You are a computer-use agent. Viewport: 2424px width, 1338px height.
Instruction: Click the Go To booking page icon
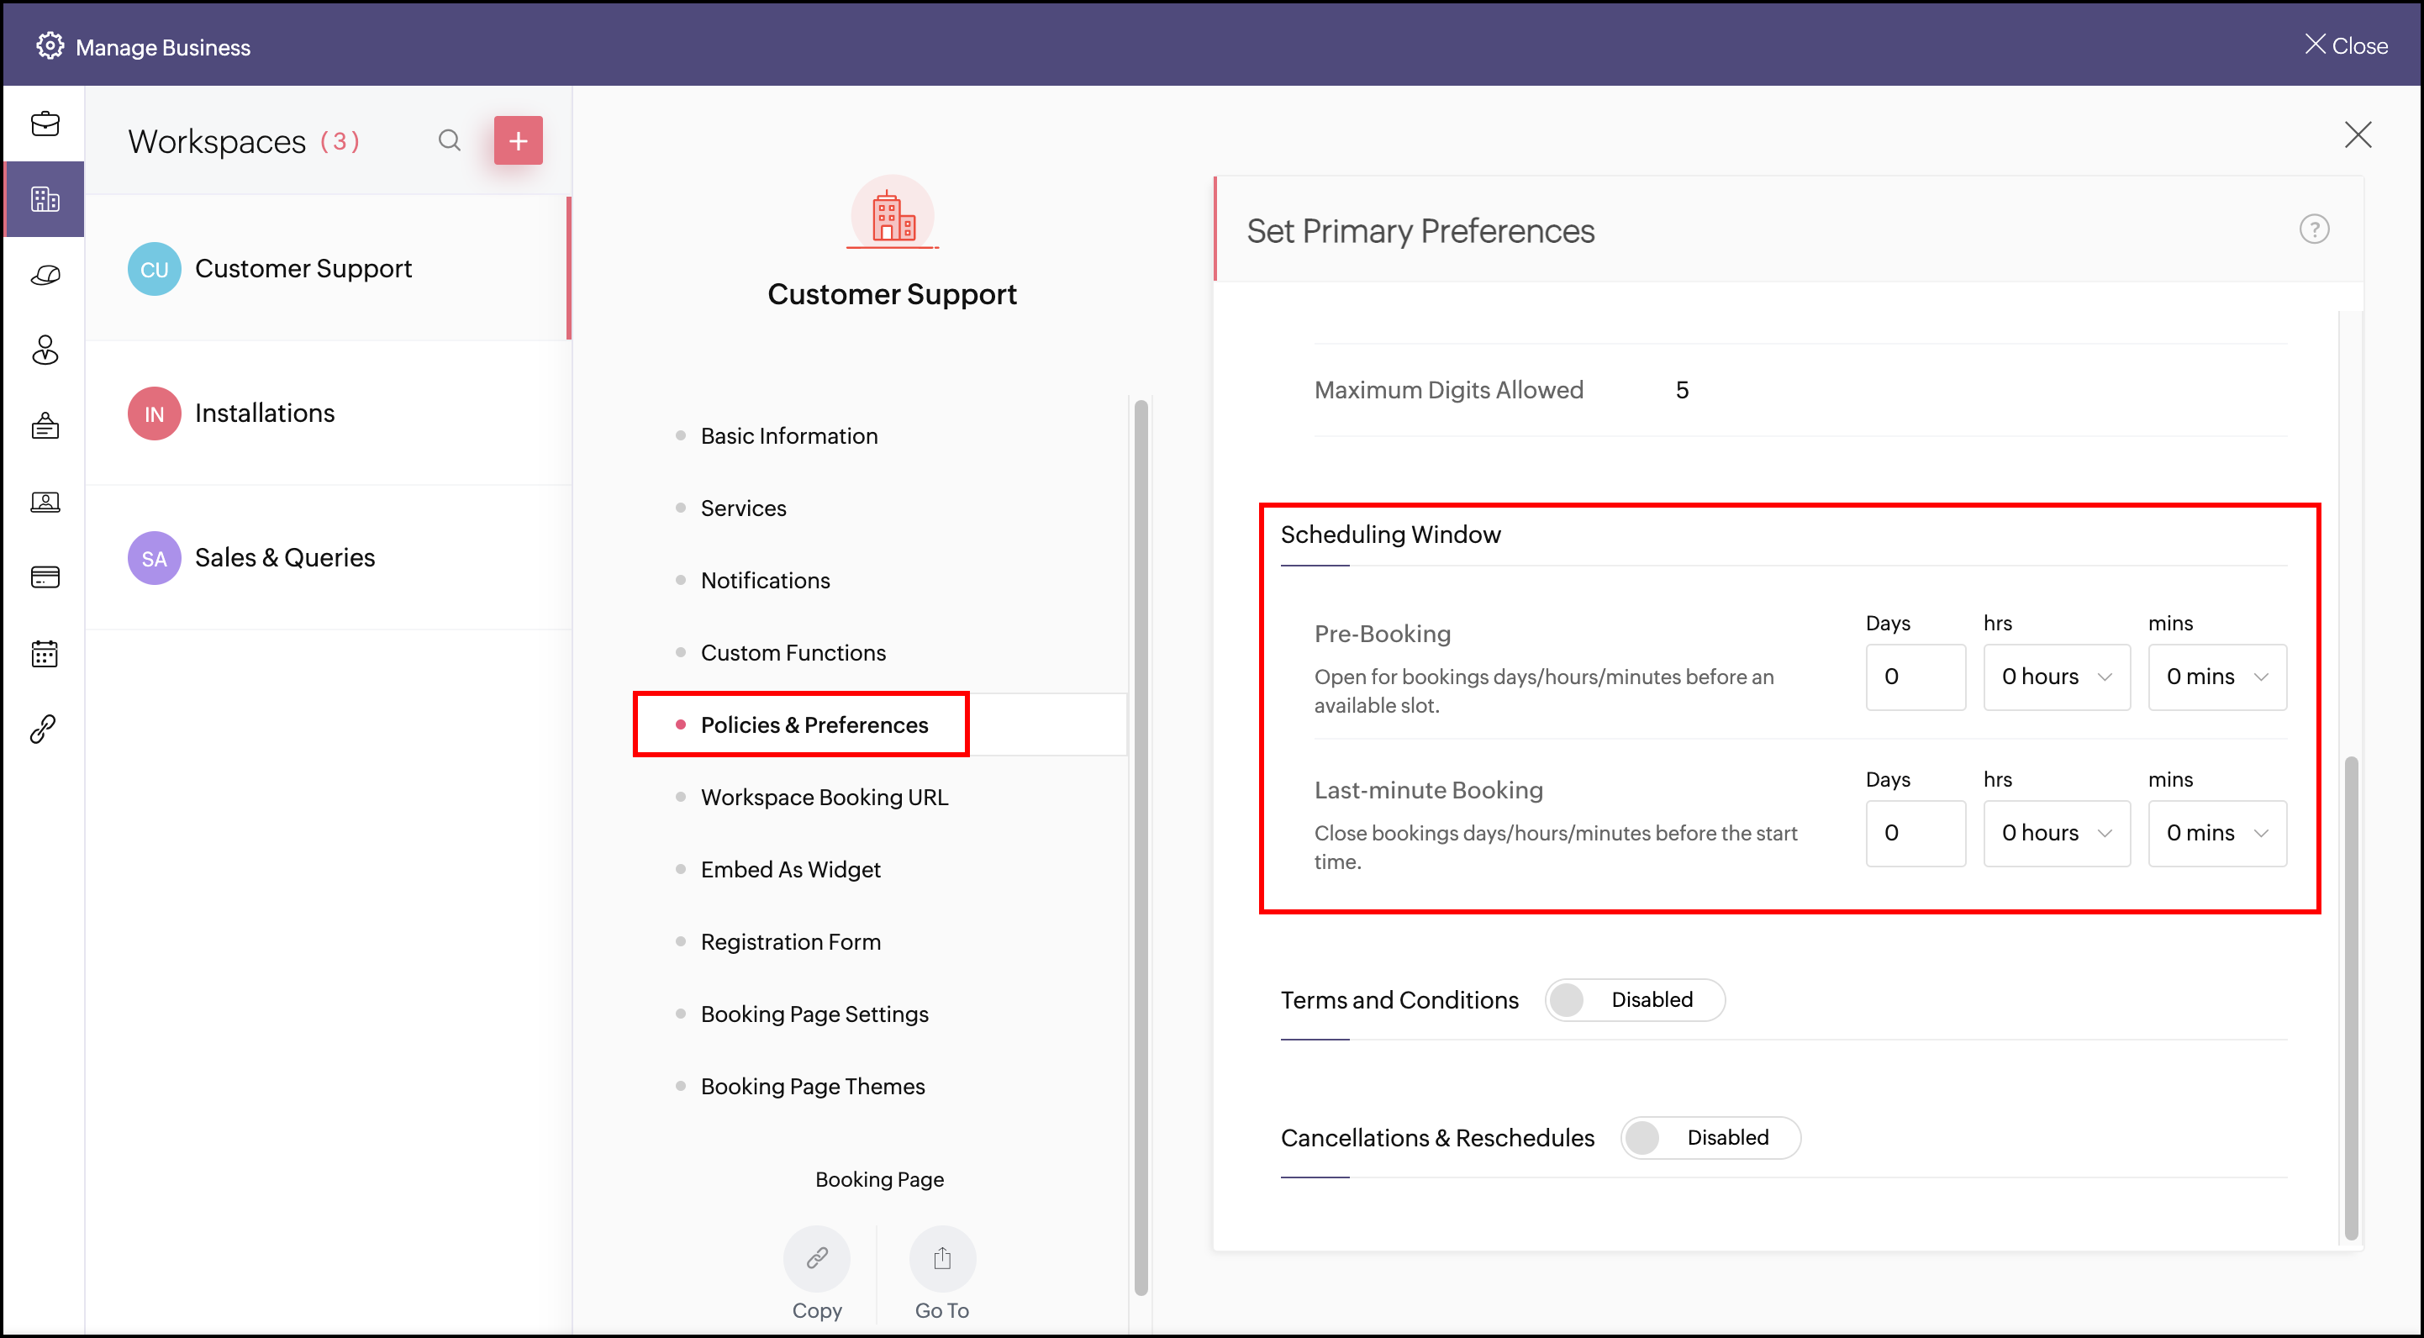tap(942, 1258)
